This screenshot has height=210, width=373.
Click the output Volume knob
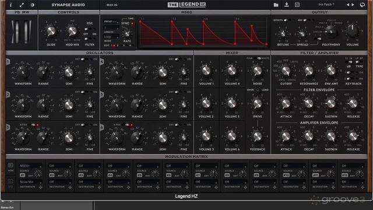[x=353, y=30]
